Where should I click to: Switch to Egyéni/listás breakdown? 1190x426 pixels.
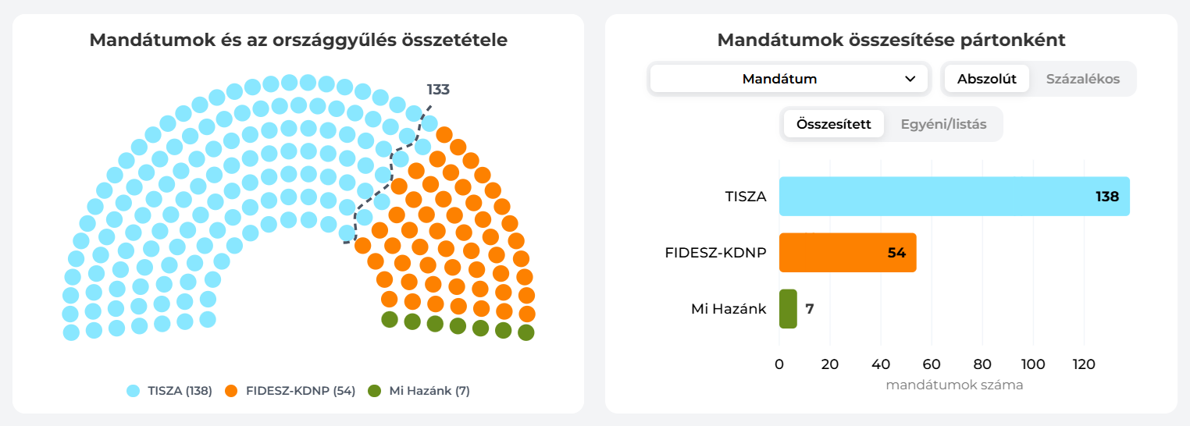(943, 124)
